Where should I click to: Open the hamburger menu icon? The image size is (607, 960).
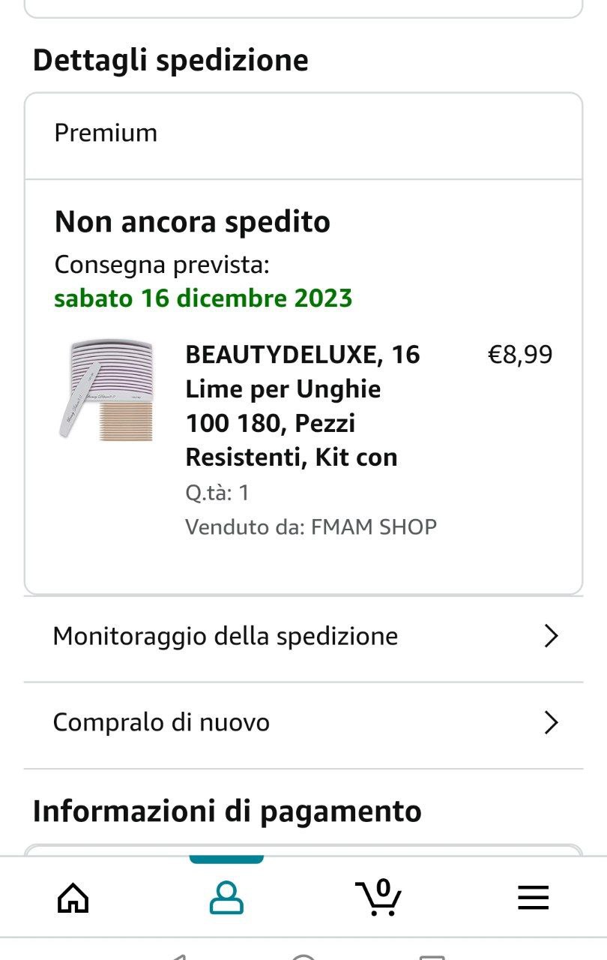533,897
